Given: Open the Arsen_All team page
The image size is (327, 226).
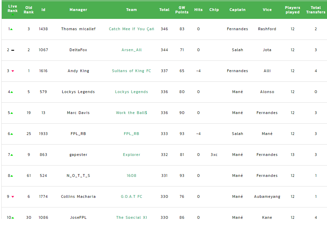Looking at the screenshot, I should 131,50.
